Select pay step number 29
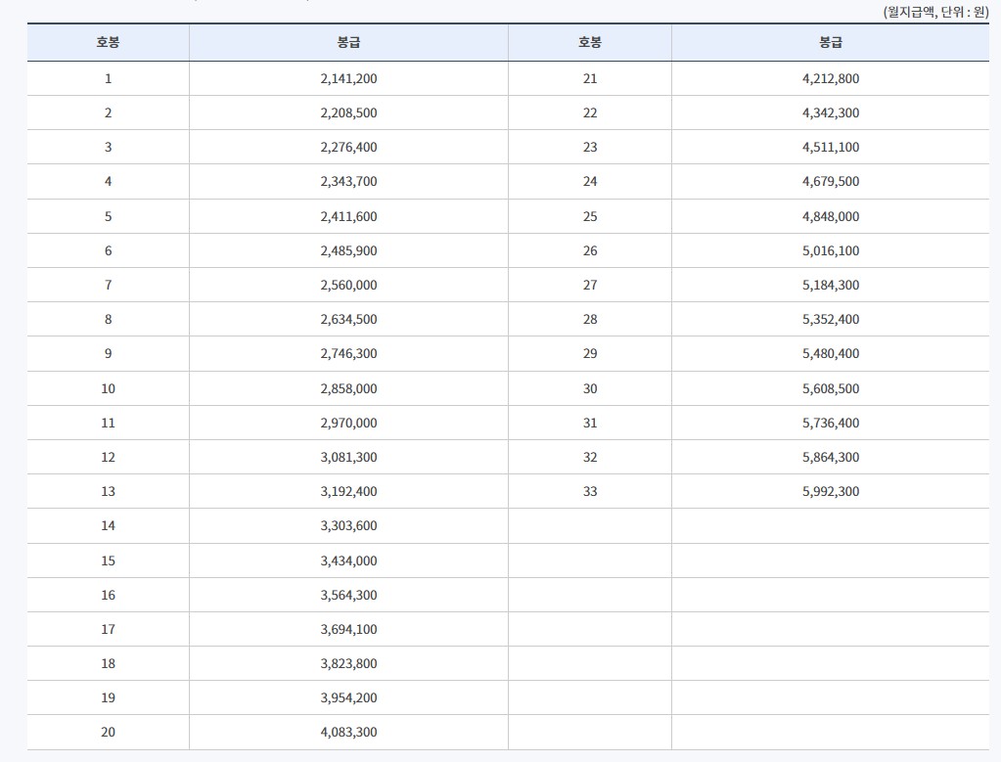Viewport: 1001px width, 762px height. point(590,354)
